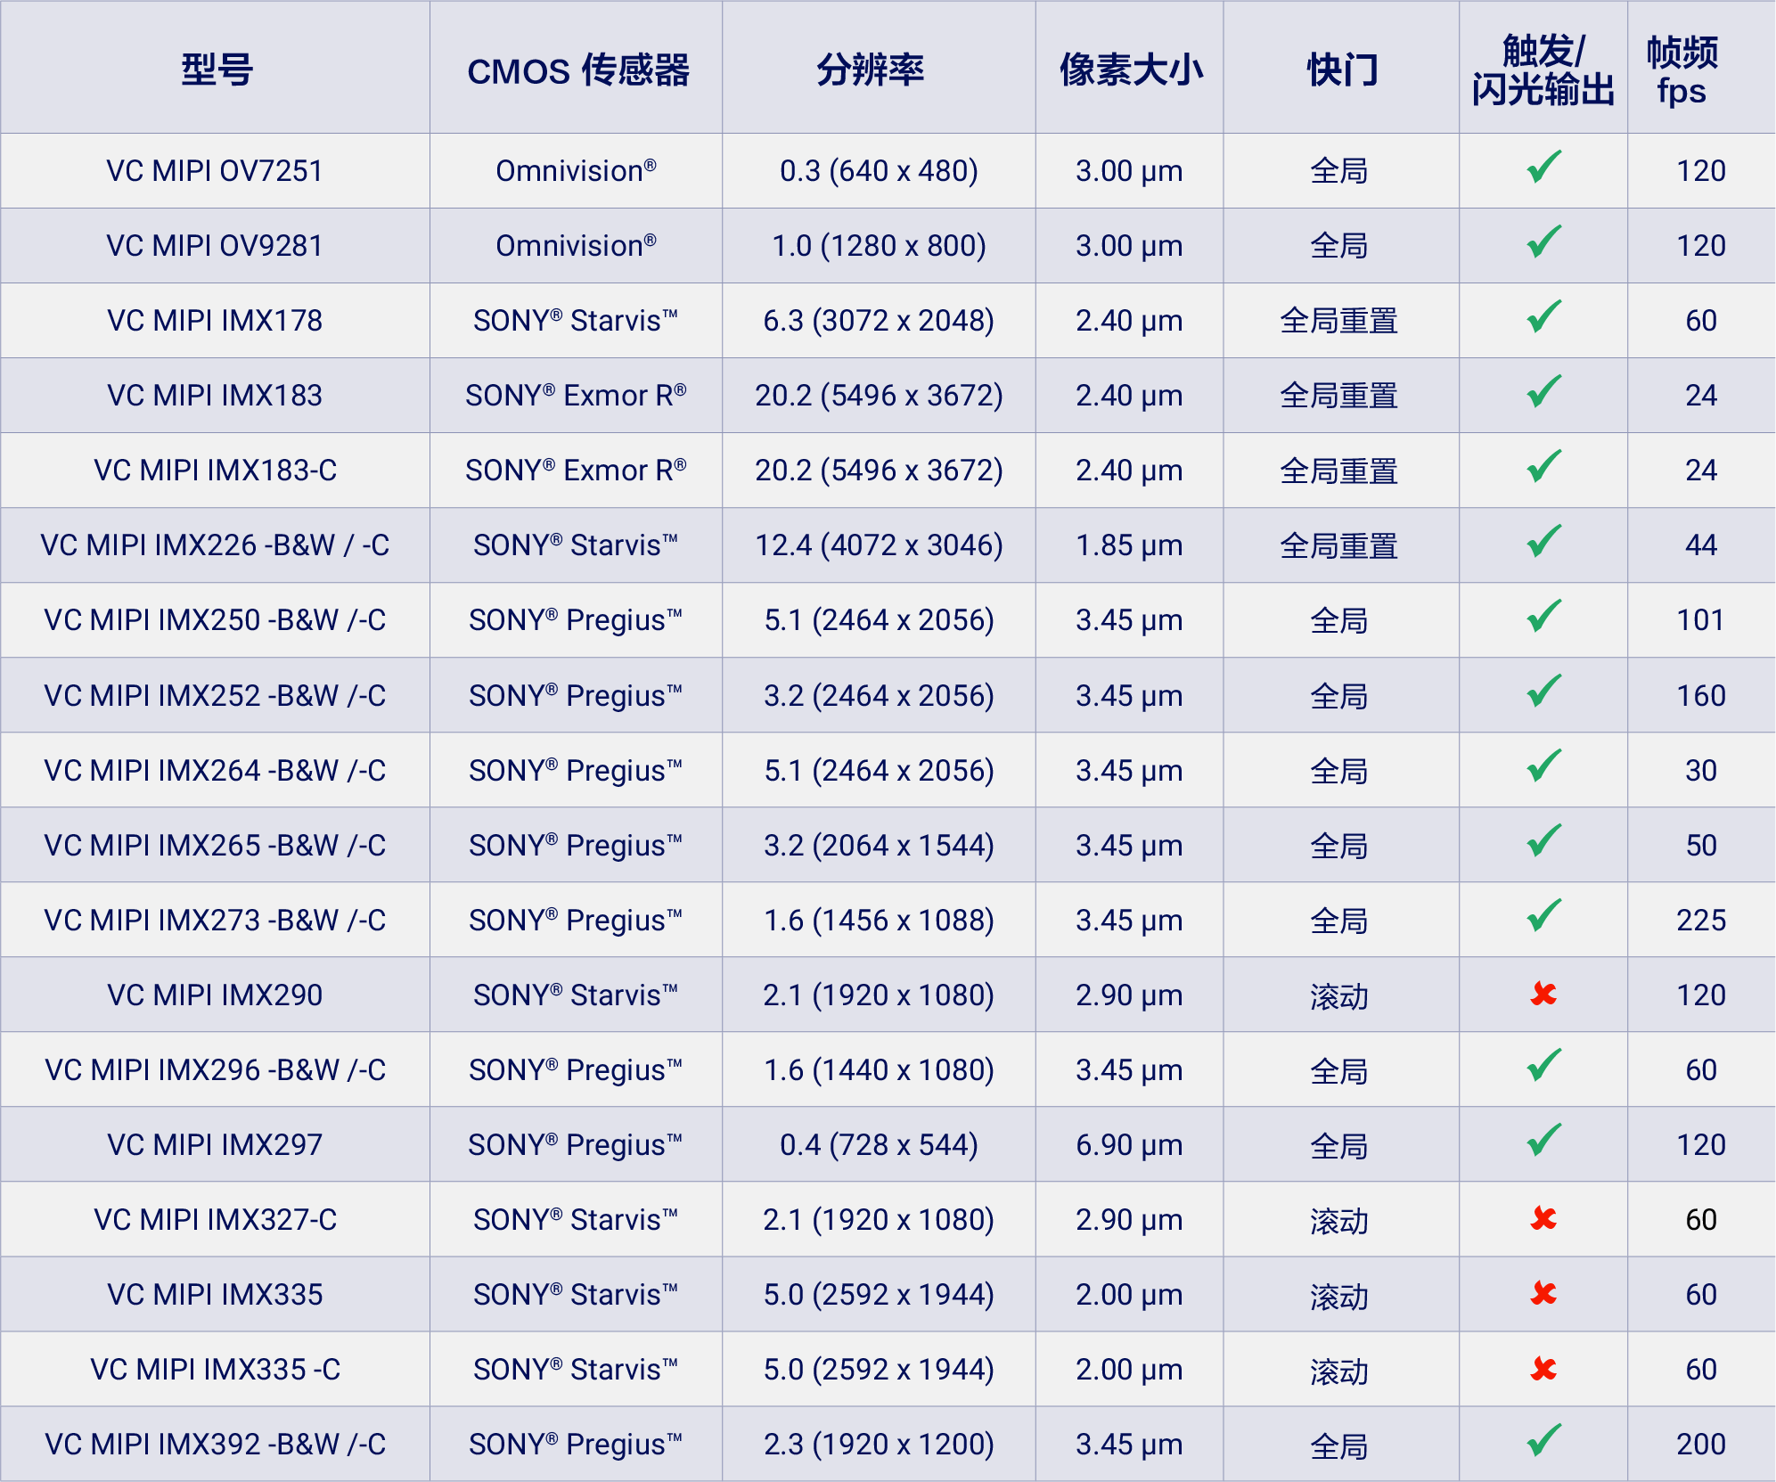The height and width of the screenshot is (1482, 1776).
Task: Select the VC MIPI IMX178 model cell
Action: (215, 320)
